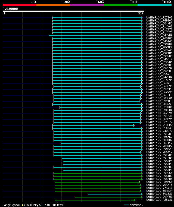This screenshot has height=207, width=174.
Task: Select the UniRef100_A8VIE2 label
Action: pyautogui.click(x=159, y=47)
